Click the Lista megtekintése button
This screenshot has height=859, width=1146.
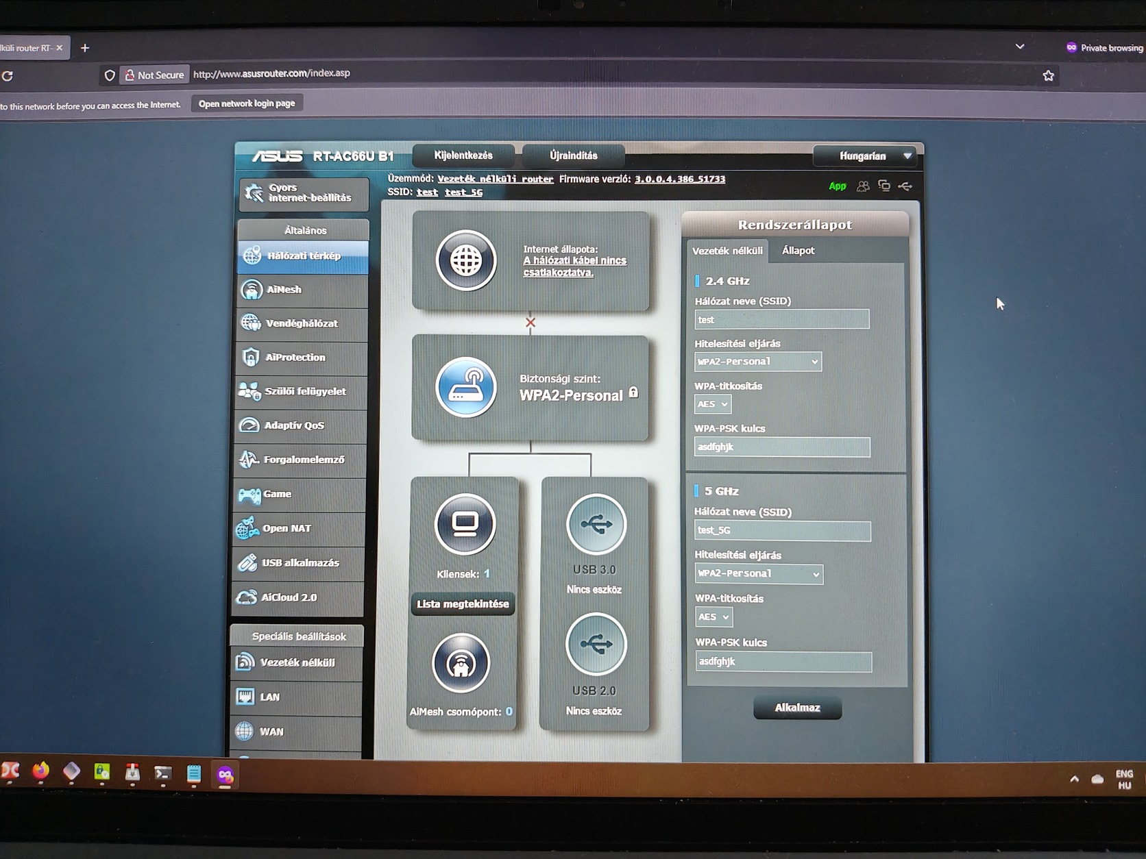tap(463, 604)
